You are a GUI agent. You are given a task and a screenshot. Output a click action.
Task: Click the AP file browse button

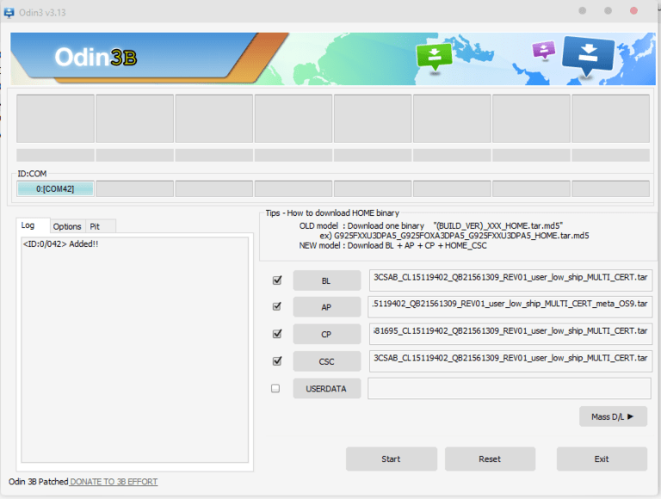327,307
